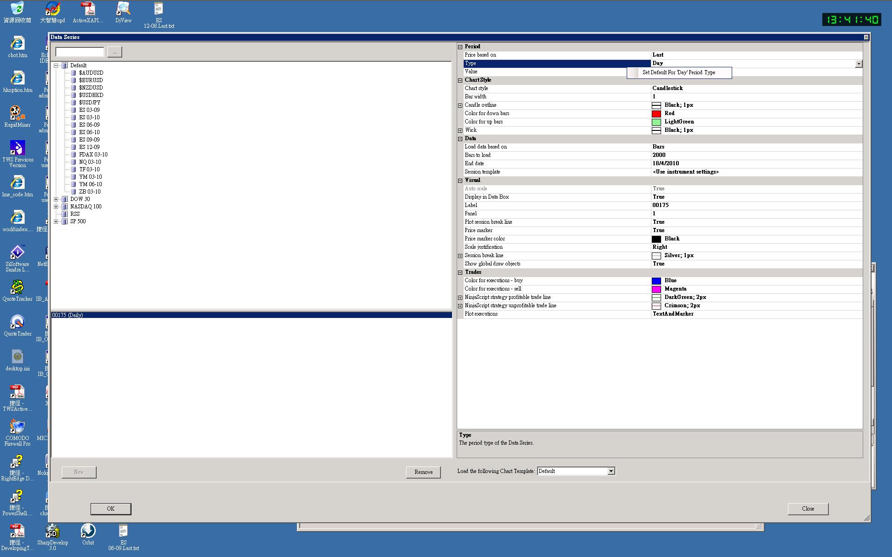This screenshot has width=892, height=557.
Task: Click the $EURUSD instrument icon in tree
Action: (x=73, y=80)
